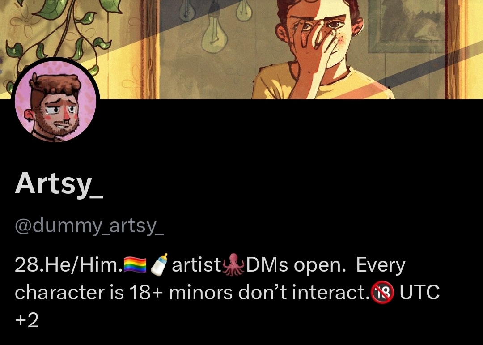Open the Artsy_ profile avatar picture
The image size is (483, 345).
click(x=55, y=101)
